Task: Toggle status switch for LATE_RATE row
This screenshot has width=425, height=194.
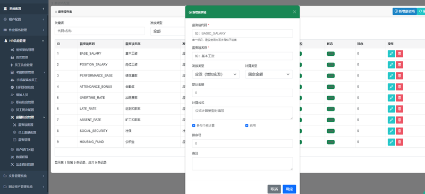Action: (x=330, y=109)
